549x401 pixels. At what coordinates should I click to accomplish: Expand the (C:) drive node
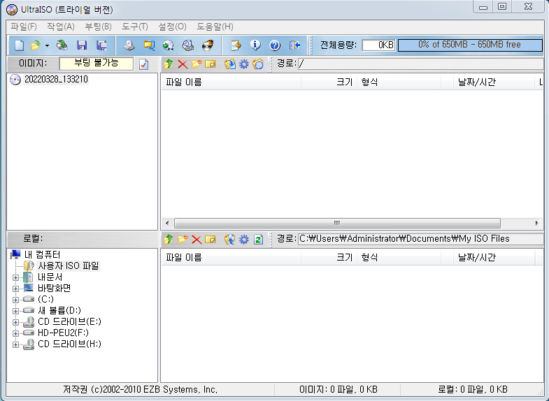pos(15,300)
